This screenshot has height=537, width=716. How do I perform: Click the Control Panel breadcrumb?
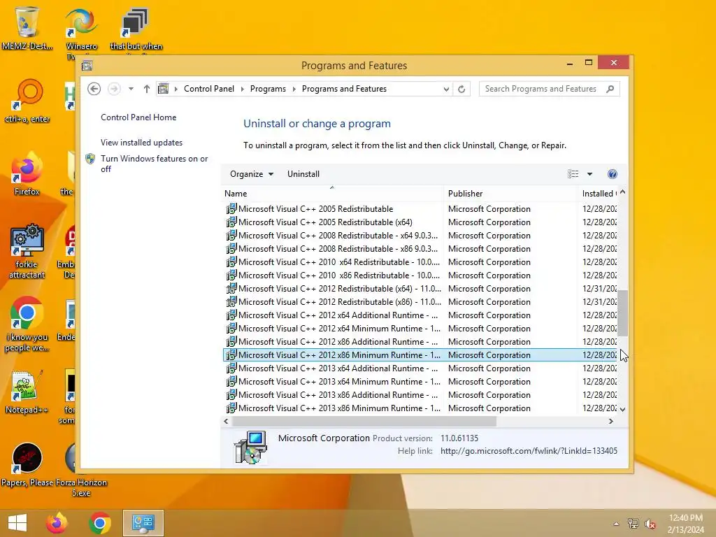click(x=209, y=89)
